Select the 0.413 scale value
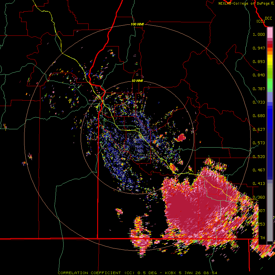275x275 pixels. coord(259,184)
